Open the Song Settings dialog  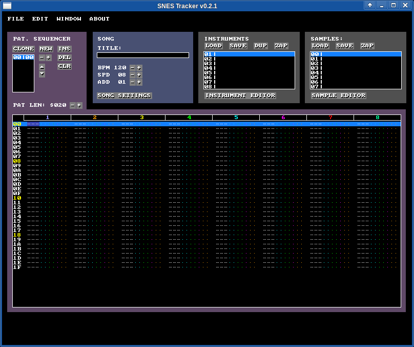[125, 96]
